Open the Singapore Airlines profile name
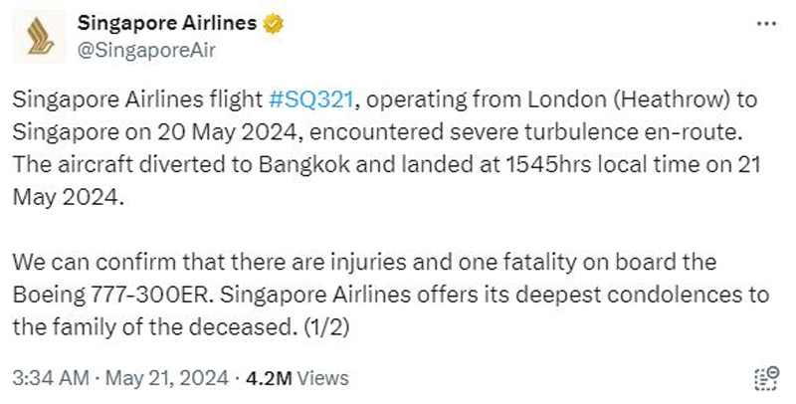796x404 pixels. coord(167,23)
